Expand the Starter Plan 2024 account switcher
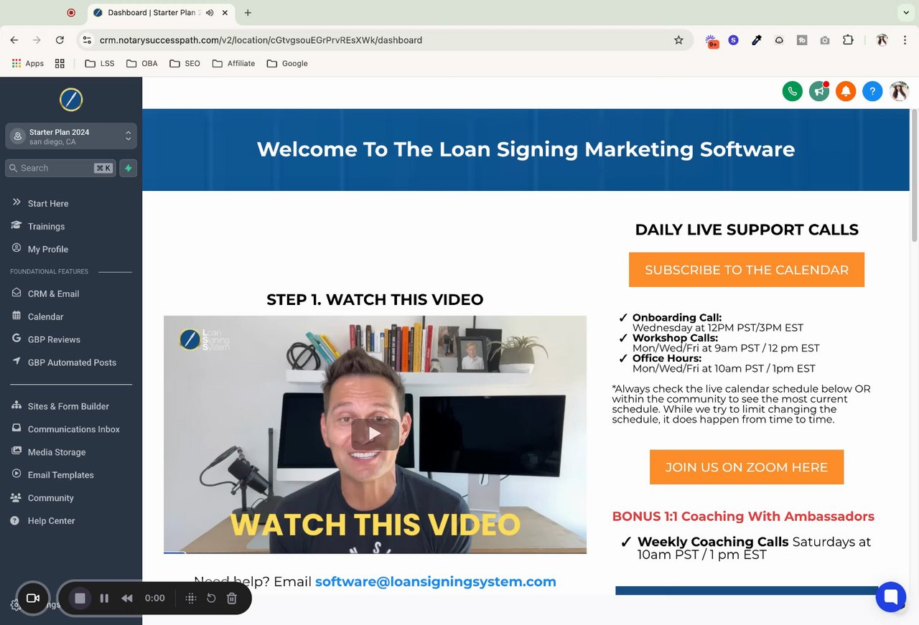 (71, 136)
